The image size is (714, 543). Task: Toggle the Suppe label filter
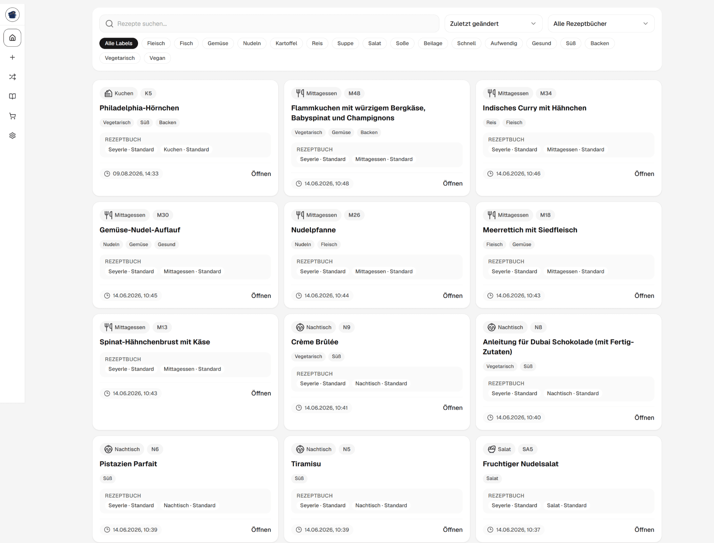345,43
